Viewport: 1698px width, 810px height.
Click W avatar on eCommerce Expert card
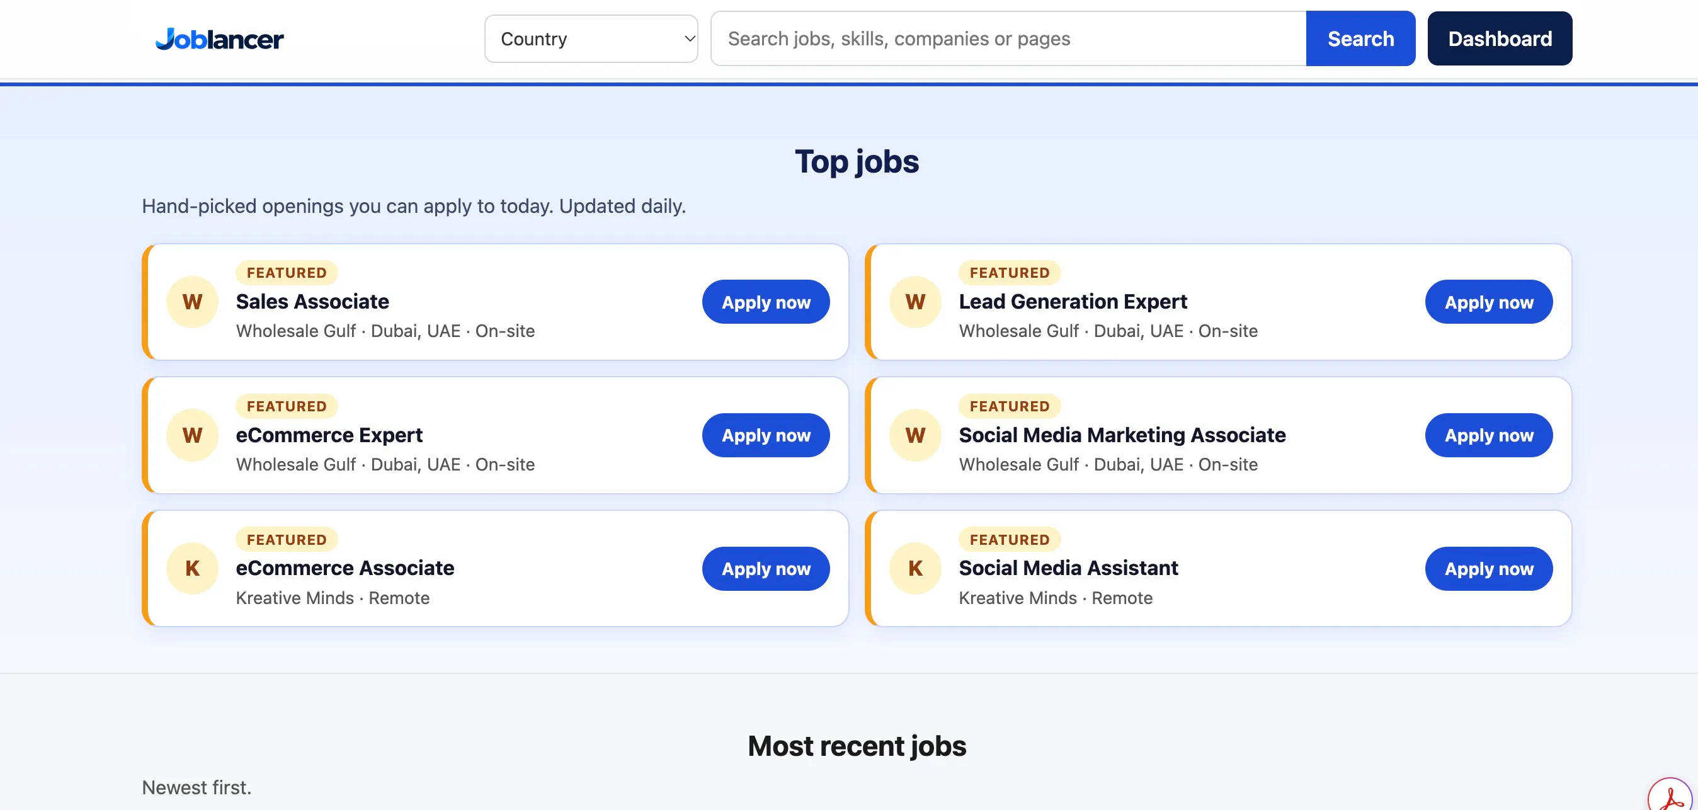click(193, 436)
